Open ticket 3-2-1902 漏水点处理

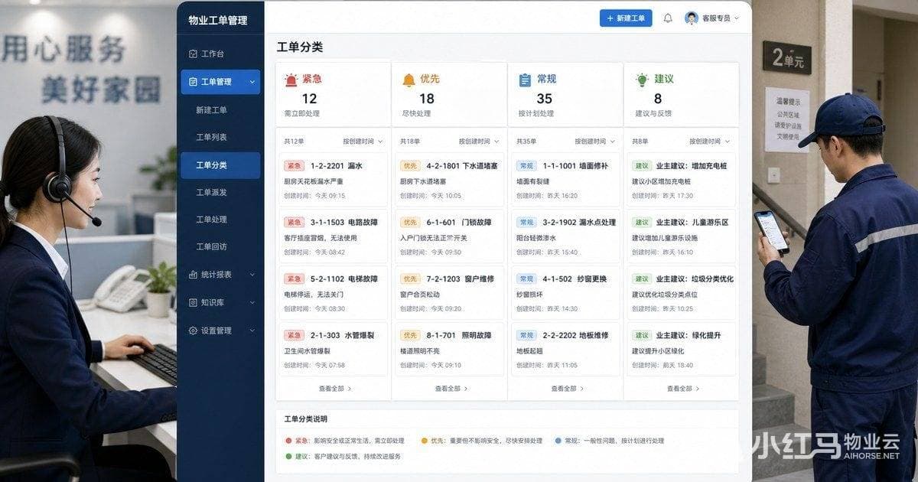point(565,236)
